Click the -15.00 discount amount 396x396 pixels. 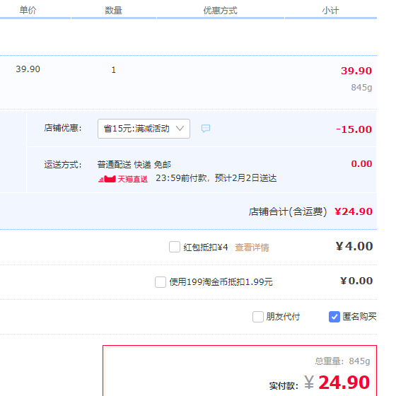click(x=354, y=129)
